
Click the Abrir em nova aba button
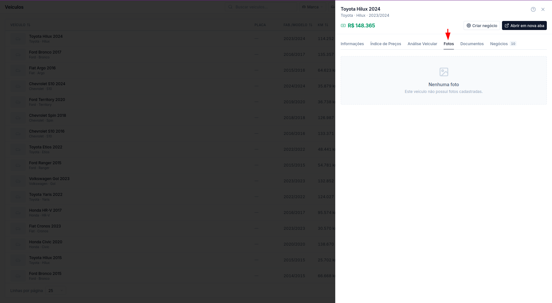tap(524, 25)
